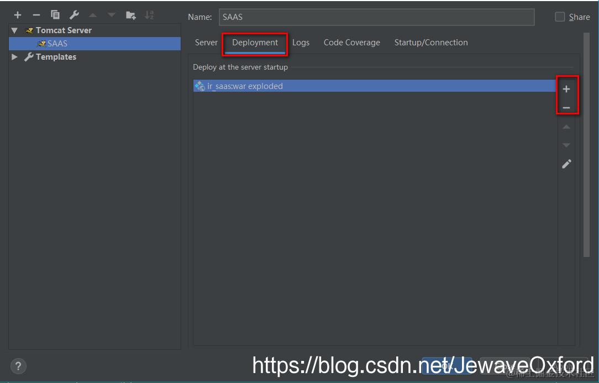The width and height of the screenshot is (599, 383).
Task: Move configuration up in left toolbar
Action: tap(93, 15)
